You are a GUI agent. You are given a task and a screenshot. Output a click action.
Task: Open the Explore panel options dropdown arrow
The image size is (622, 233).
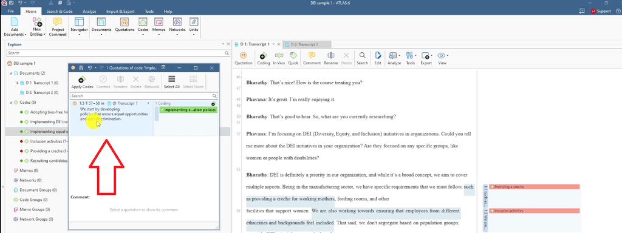tap(223, 44)
